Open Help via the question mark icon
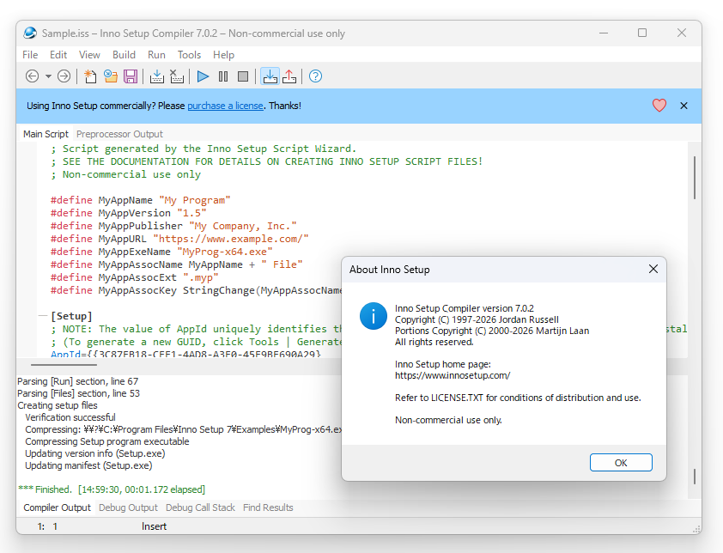723x553 pixels. (x=315, y=76)
